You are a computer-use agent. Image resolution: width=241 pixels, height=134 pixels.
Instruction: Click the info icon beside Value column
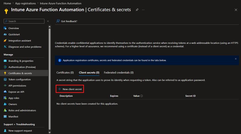(x=142, y=96)
